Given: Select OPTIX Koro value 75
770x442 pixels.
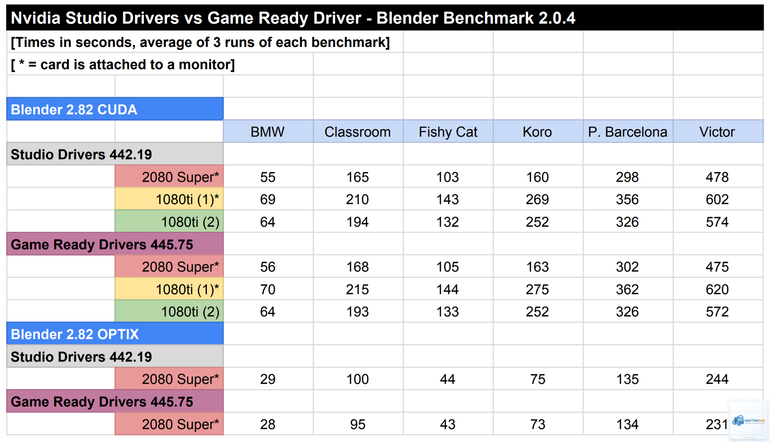Looking at the screenshot, I should (x=538, y=379).
